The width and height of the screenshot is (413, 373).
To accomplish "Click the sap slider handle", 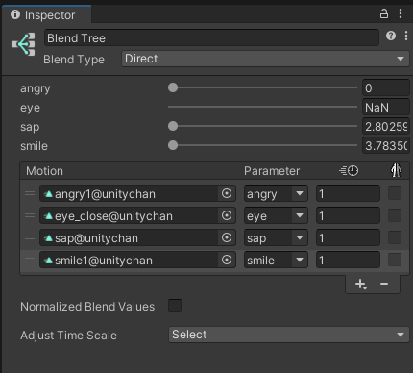I will point(173,126).
